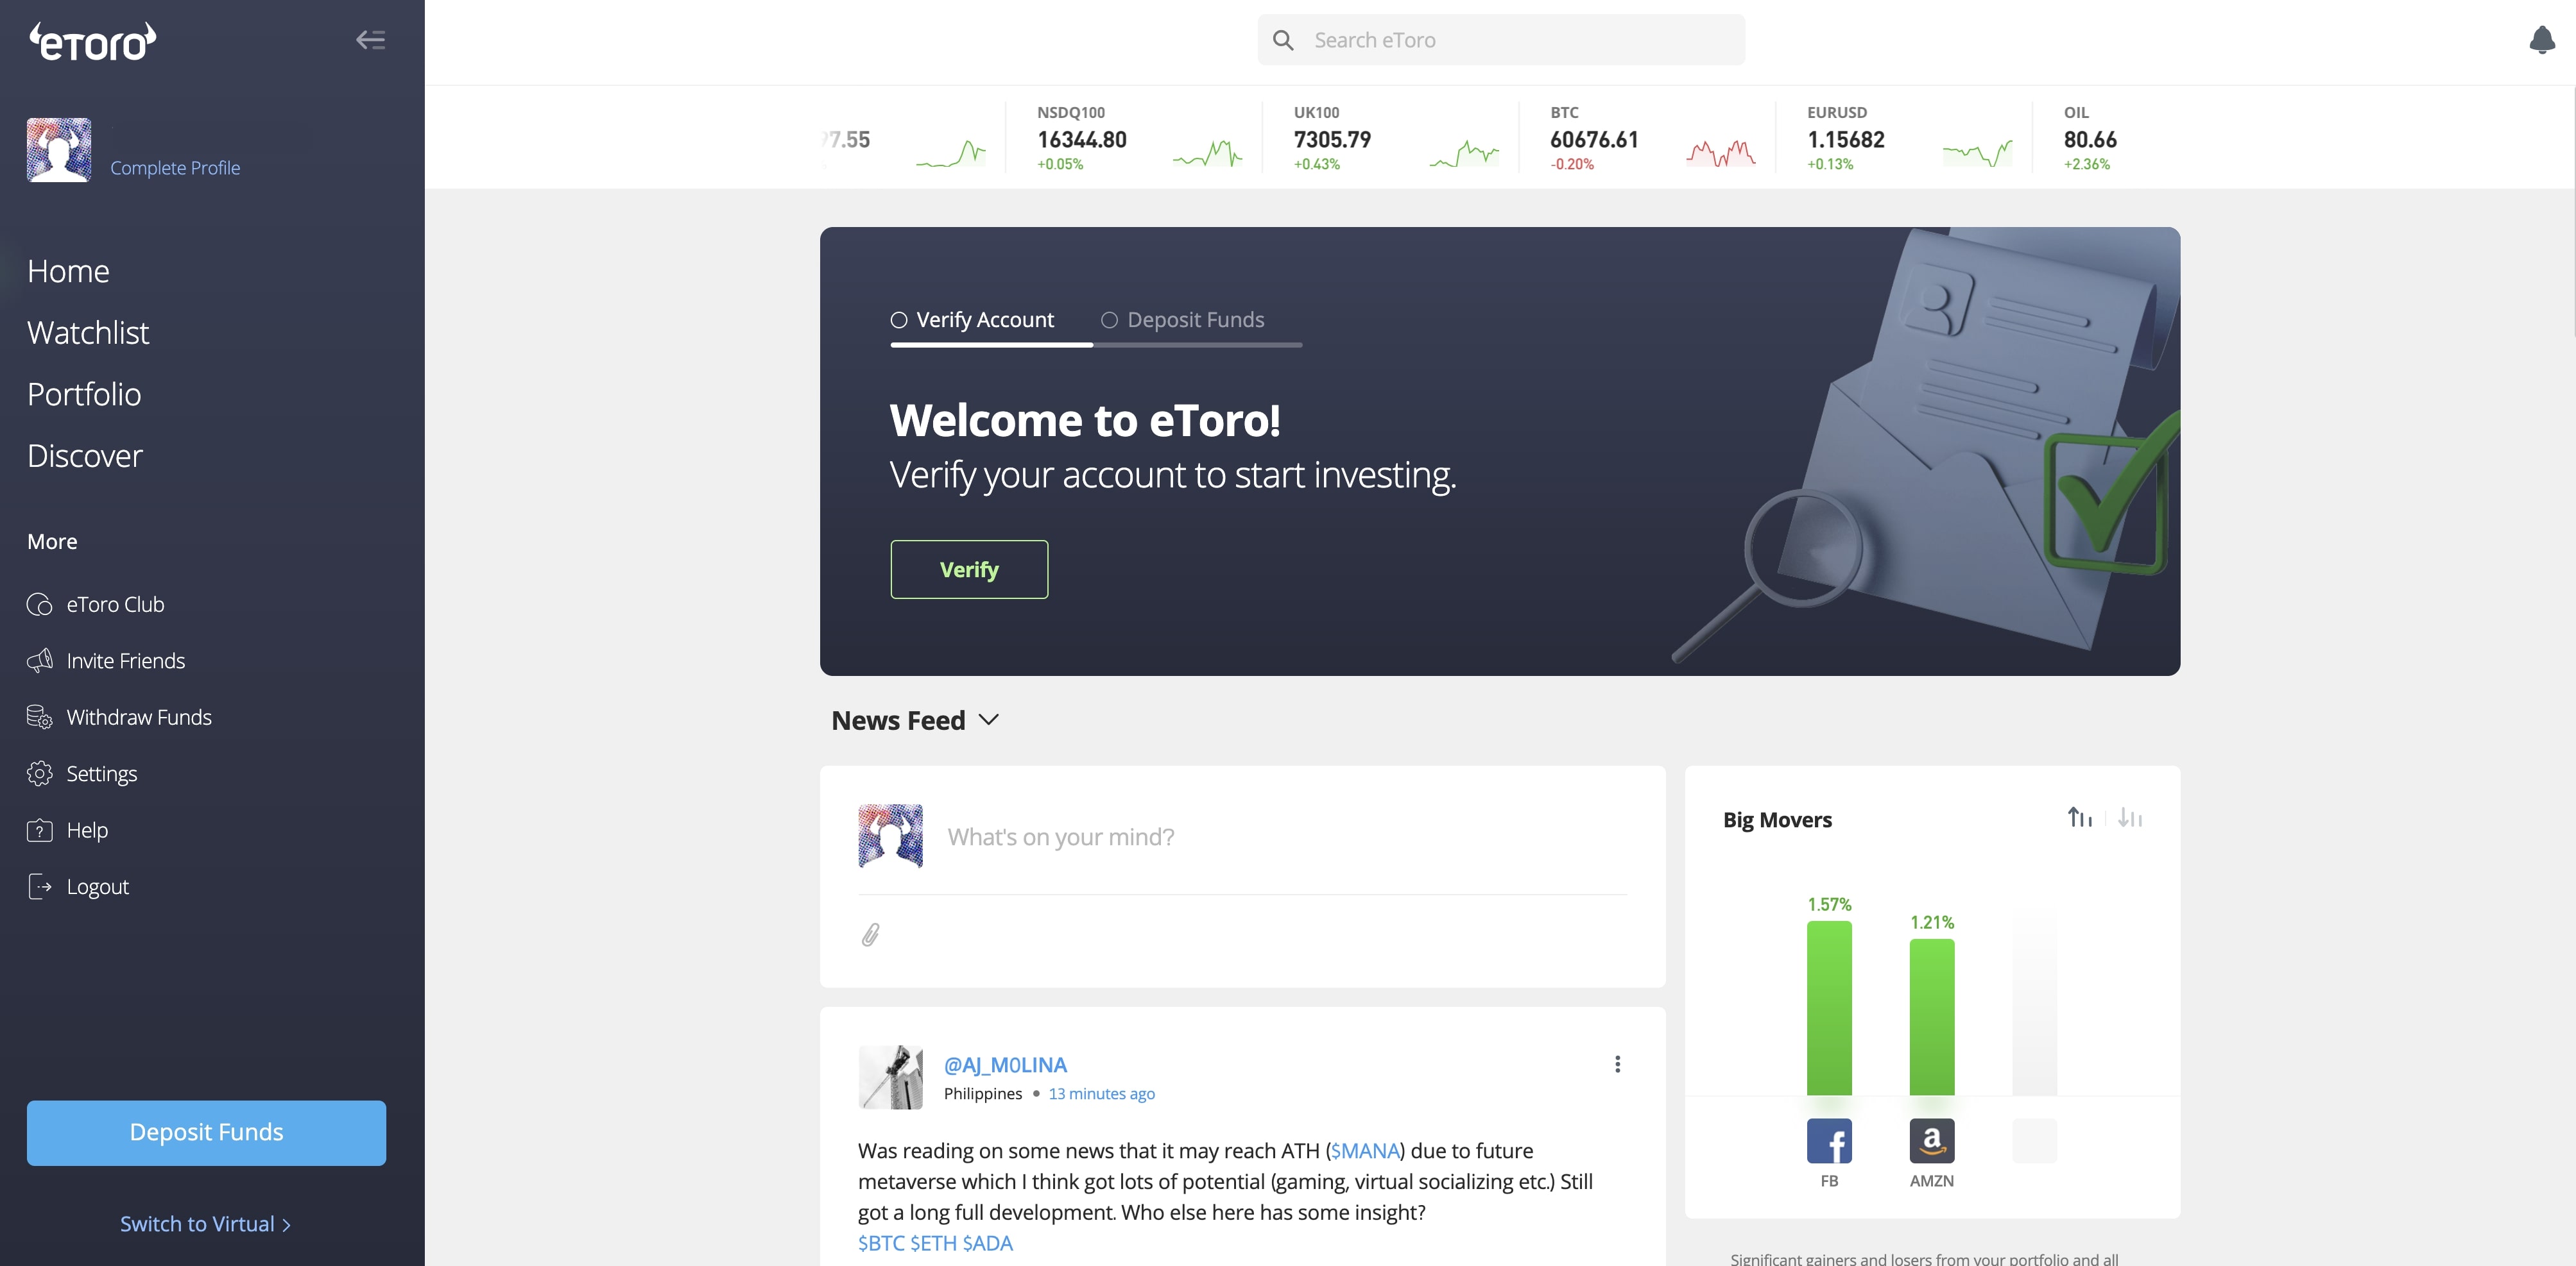
Task: Open the UK100 sparkline chart
Action: [x=1464, y=154]
